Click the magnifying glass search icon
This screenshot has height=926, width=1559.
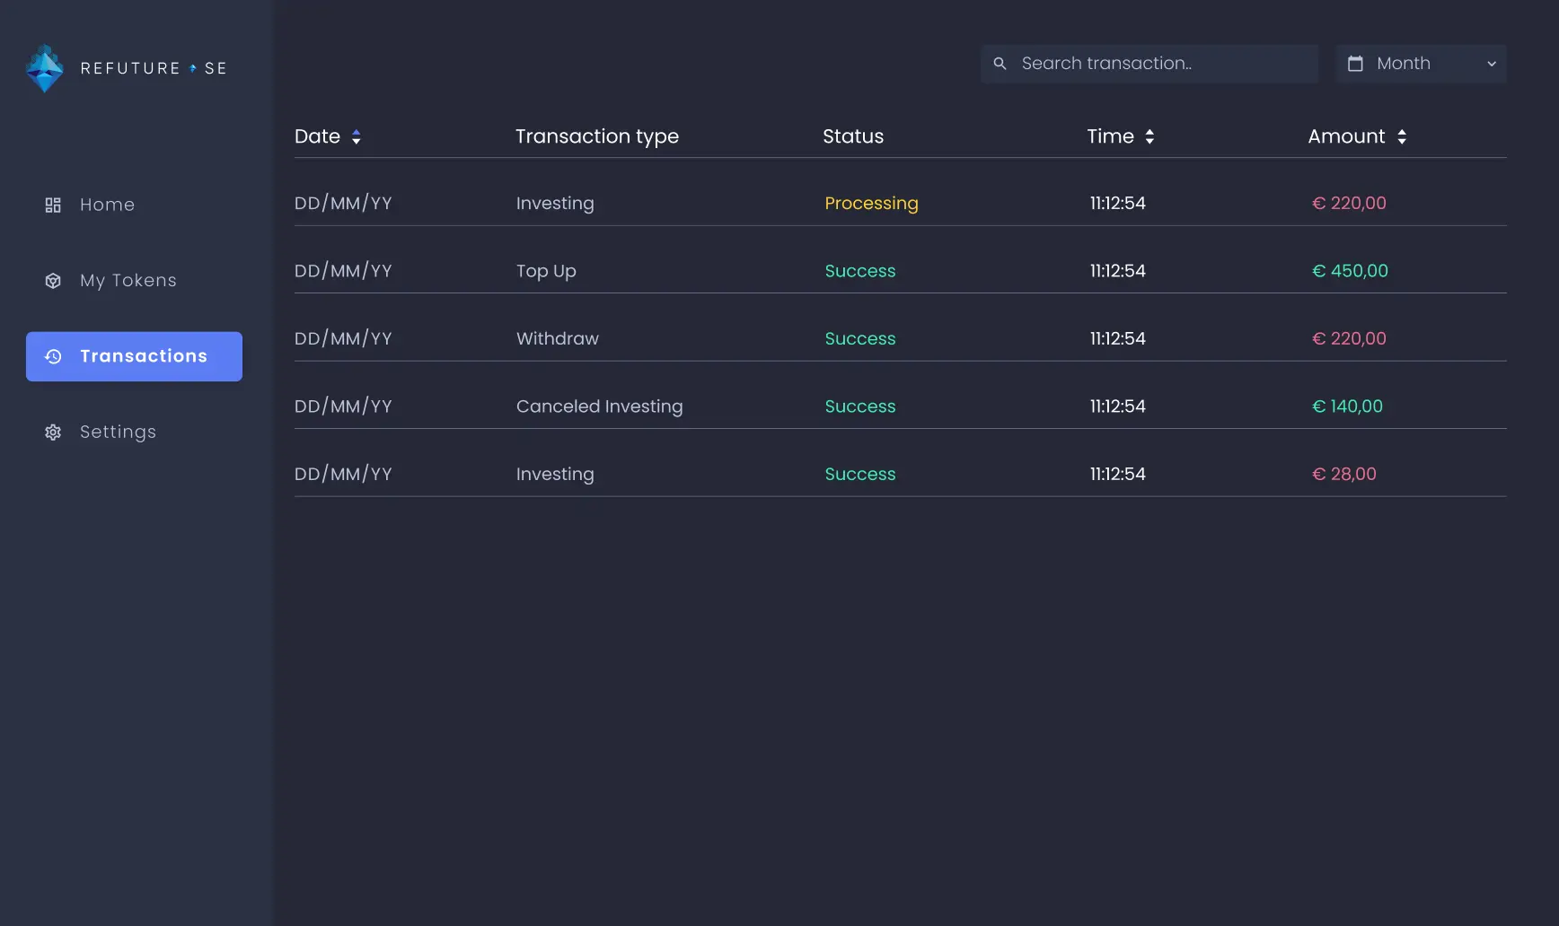(1000, 63)
